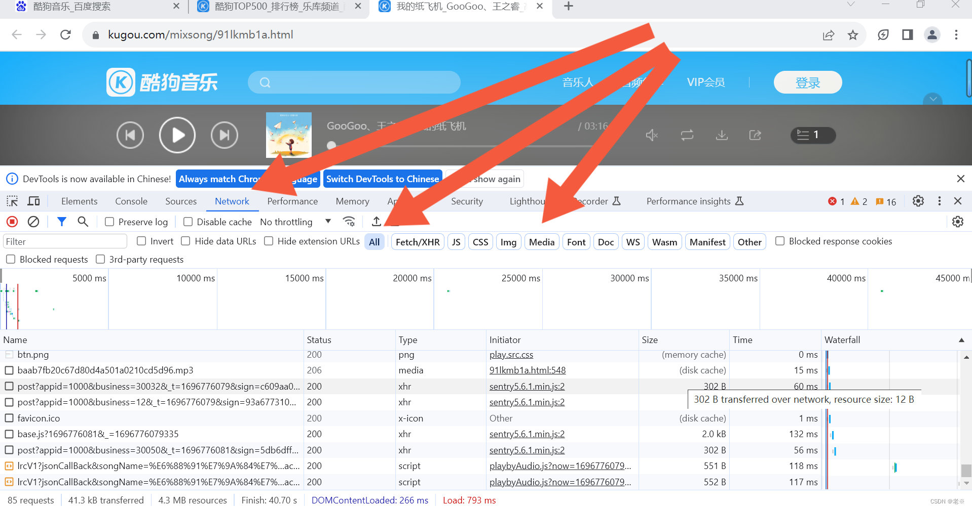
Task: Enable the Disable cache checkbox
Action: pos(188,222)
